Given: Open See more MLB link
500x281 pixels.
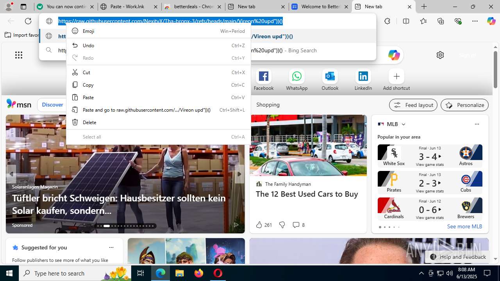Looking at the screenshot, I should click(464, 226).
